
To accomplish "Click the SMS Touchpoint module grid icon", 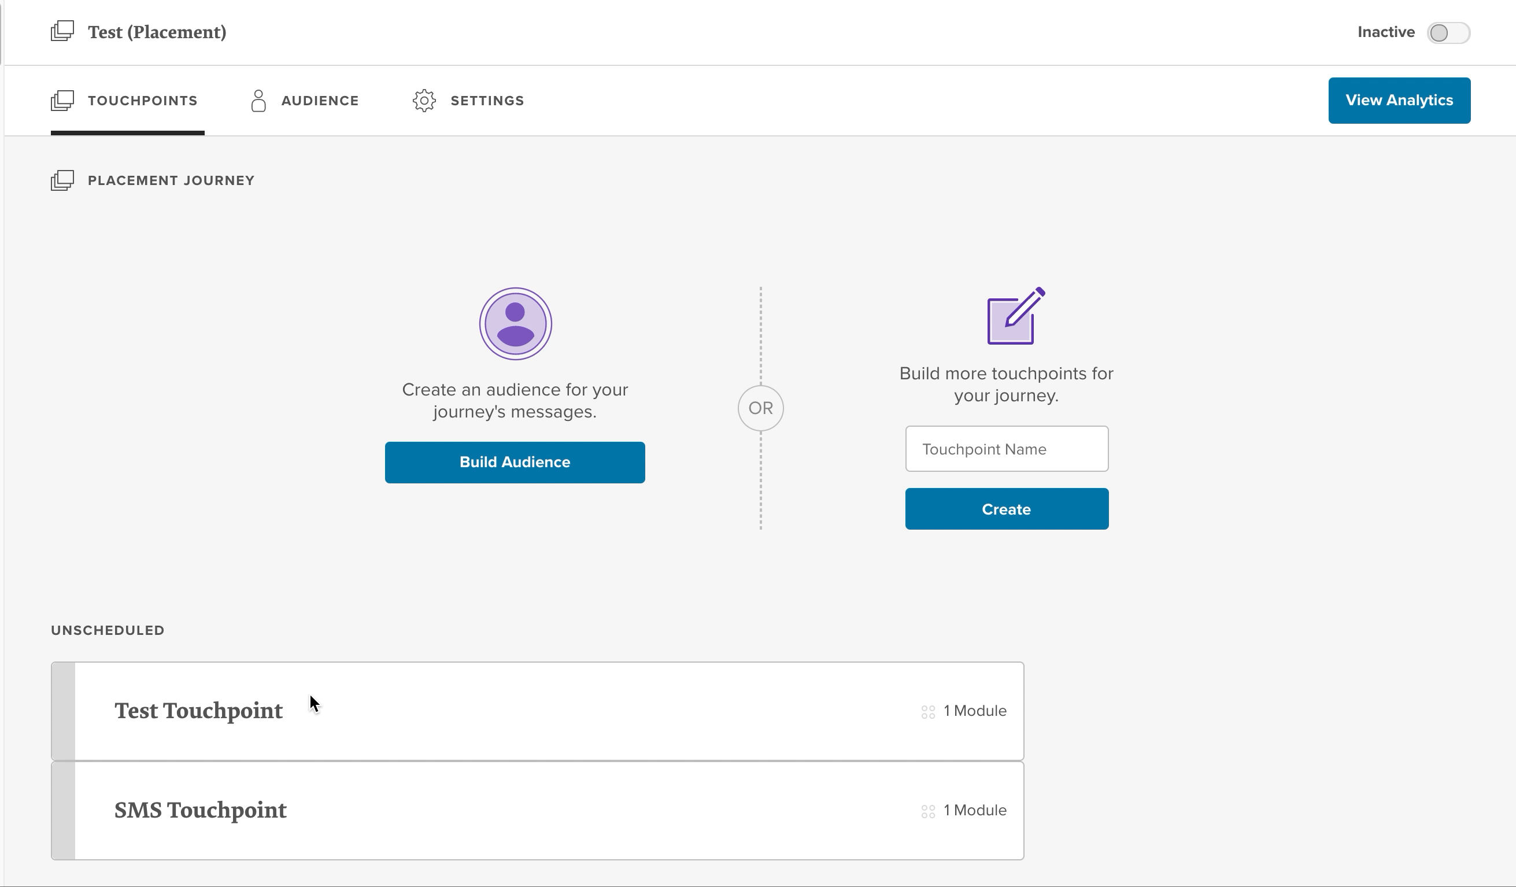I will (x=928, y=811).
